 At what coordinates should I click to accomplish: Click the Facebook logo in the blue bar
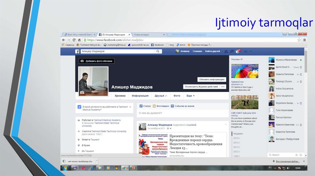[77, 52]
